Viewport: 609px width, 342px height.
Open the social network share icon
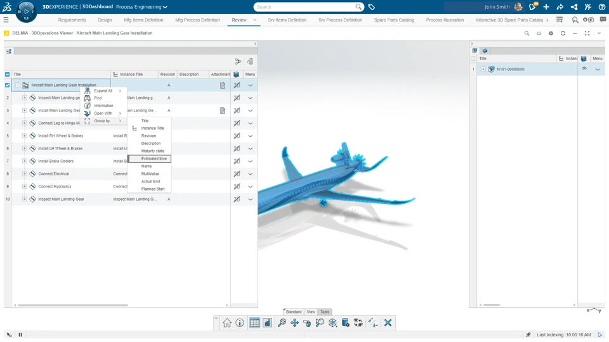[574, 7]
